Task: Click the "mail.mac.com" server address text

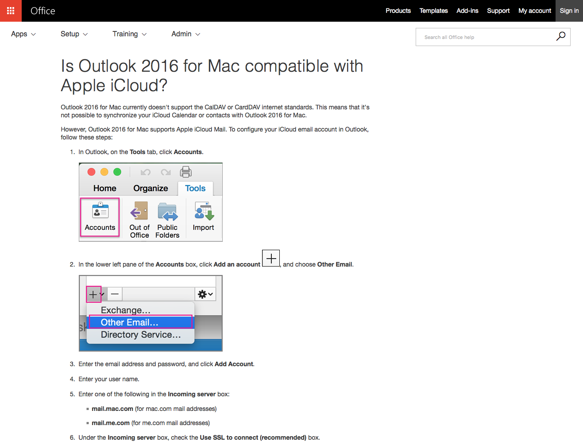Action: click(112, 409)
